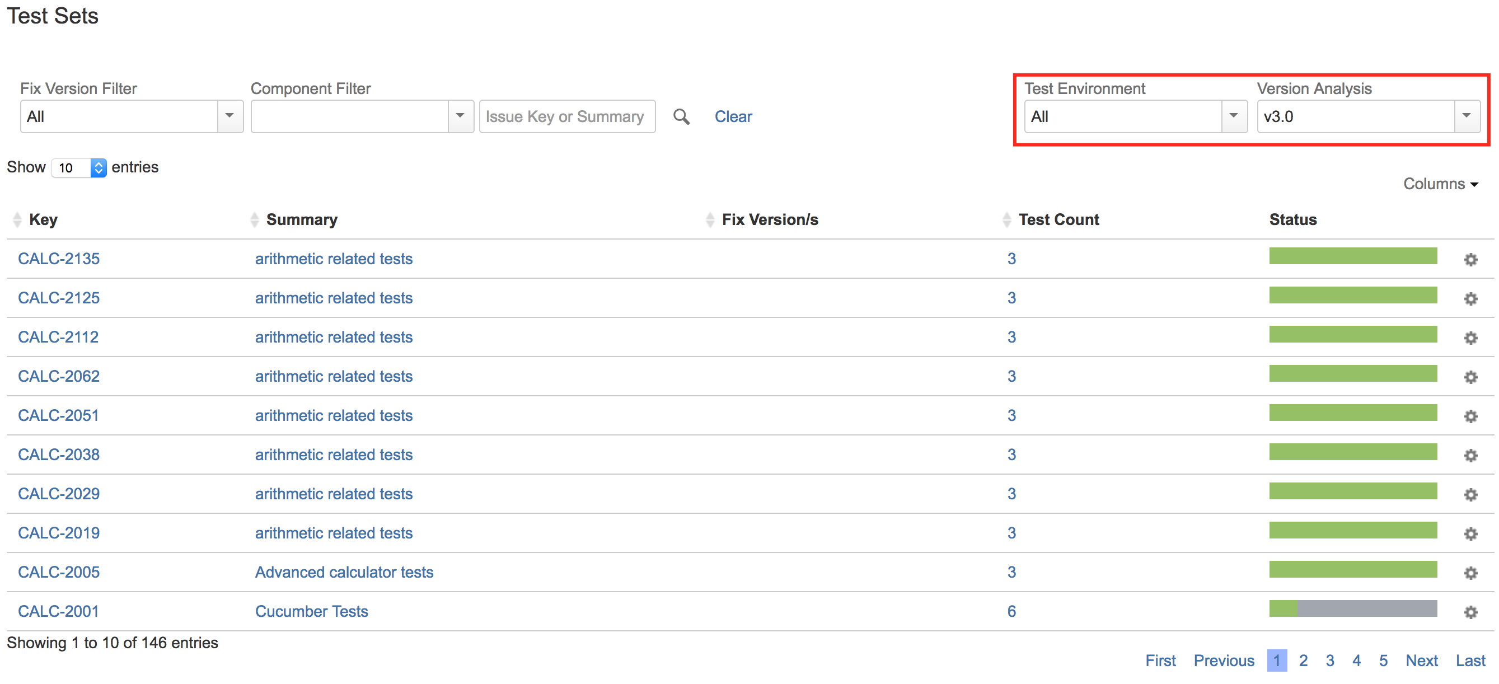Open gear menu for CALC-2038
The image size is (1499, 684).
click(x=1470, y=455)
